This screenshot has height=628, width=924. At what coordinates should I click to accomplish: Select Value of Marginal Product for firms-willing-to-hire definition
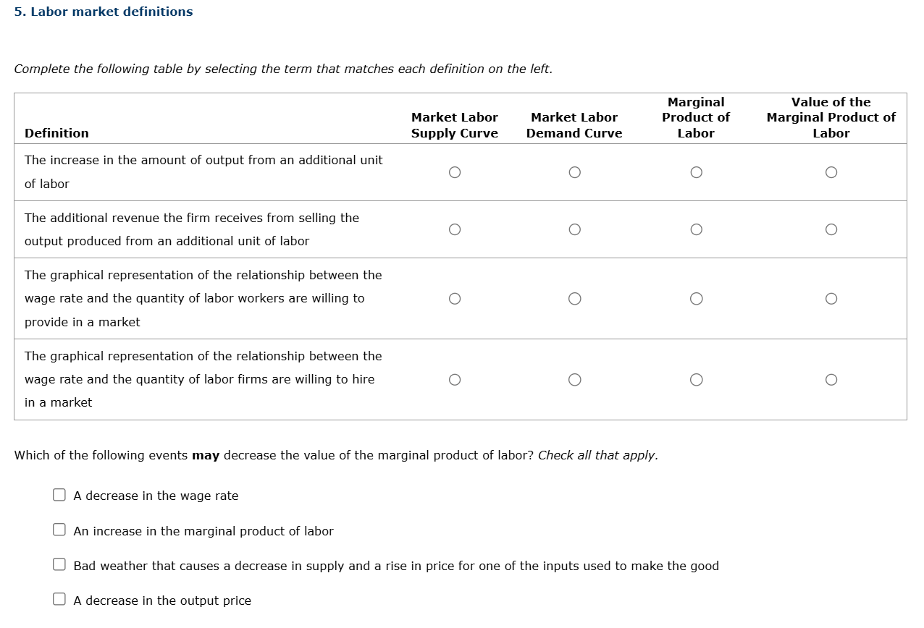click(x=831, y=379)
